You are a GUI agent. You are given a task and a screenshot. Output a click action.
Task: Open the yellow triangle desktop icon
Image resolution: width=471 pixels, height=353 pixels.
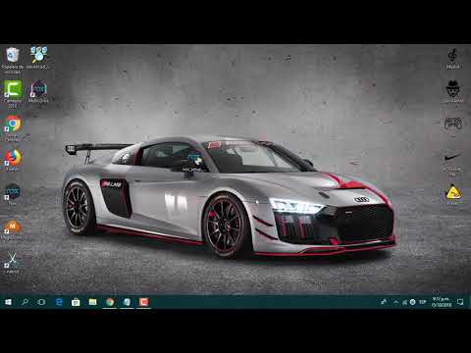pos(453,195)
